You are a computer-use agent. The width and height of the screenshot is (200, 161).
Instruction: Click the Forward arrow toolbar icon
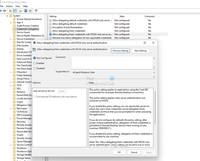pyautogui.click(x=5, y=11)
